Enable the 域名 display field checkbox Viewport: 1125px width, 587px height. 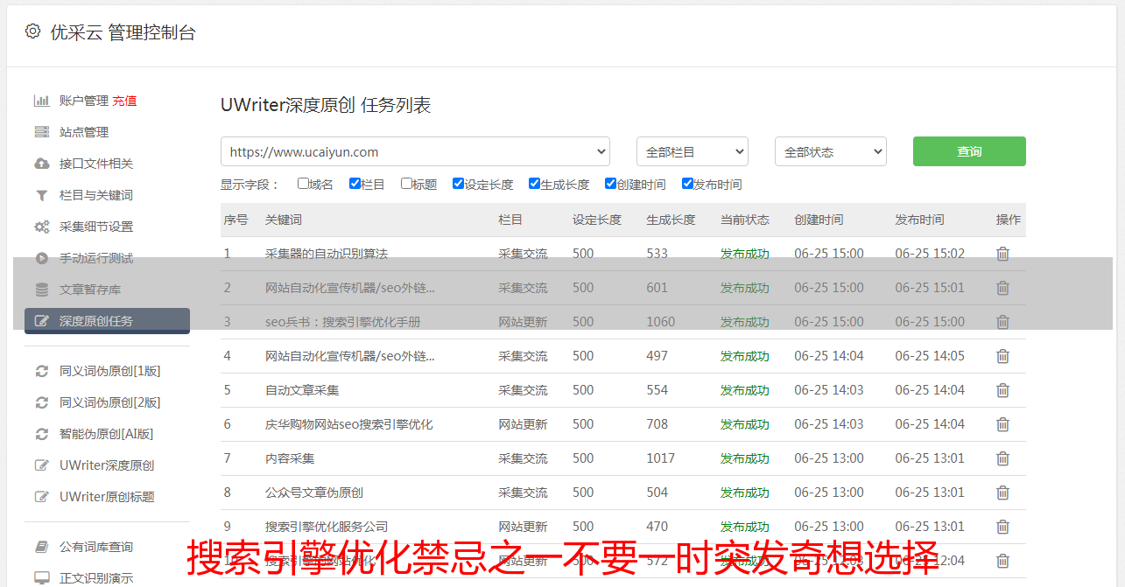[303, 184]
